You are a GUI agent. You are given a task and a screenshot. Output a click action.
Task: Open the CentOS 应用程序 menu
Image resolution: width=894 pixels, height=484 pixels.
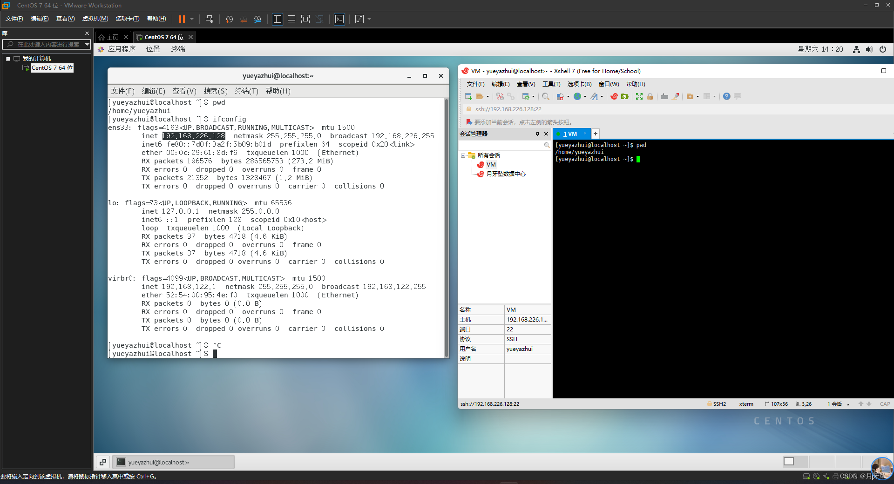pyautogui.click(x=122, y=49)
